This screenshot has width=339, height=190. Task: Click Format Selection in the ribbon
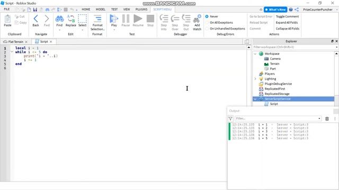97,23
